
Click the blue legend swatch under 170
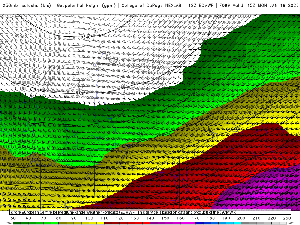(199, 223)
